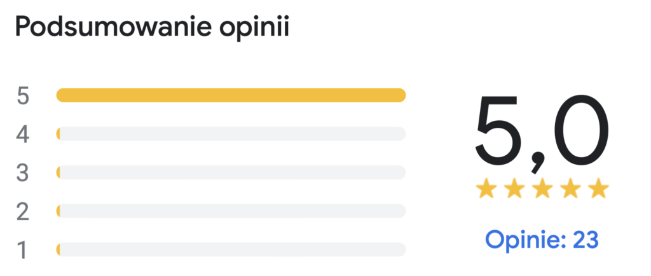Click the fully filled 5-star rating bar
Image resolution: width=651 pixels, height=276 pixels.
231,95
